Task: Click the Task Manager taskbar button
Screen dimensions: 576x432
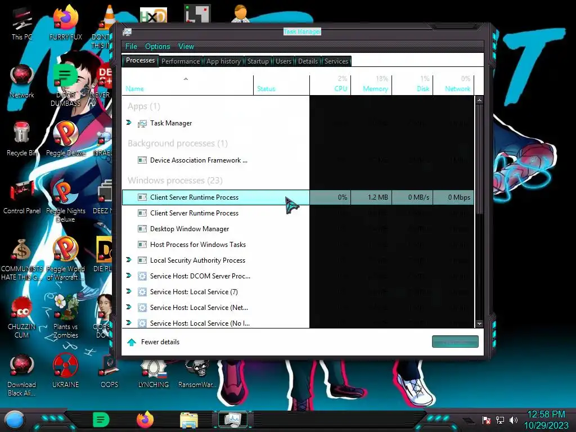Action: click(x=233, y=420)
